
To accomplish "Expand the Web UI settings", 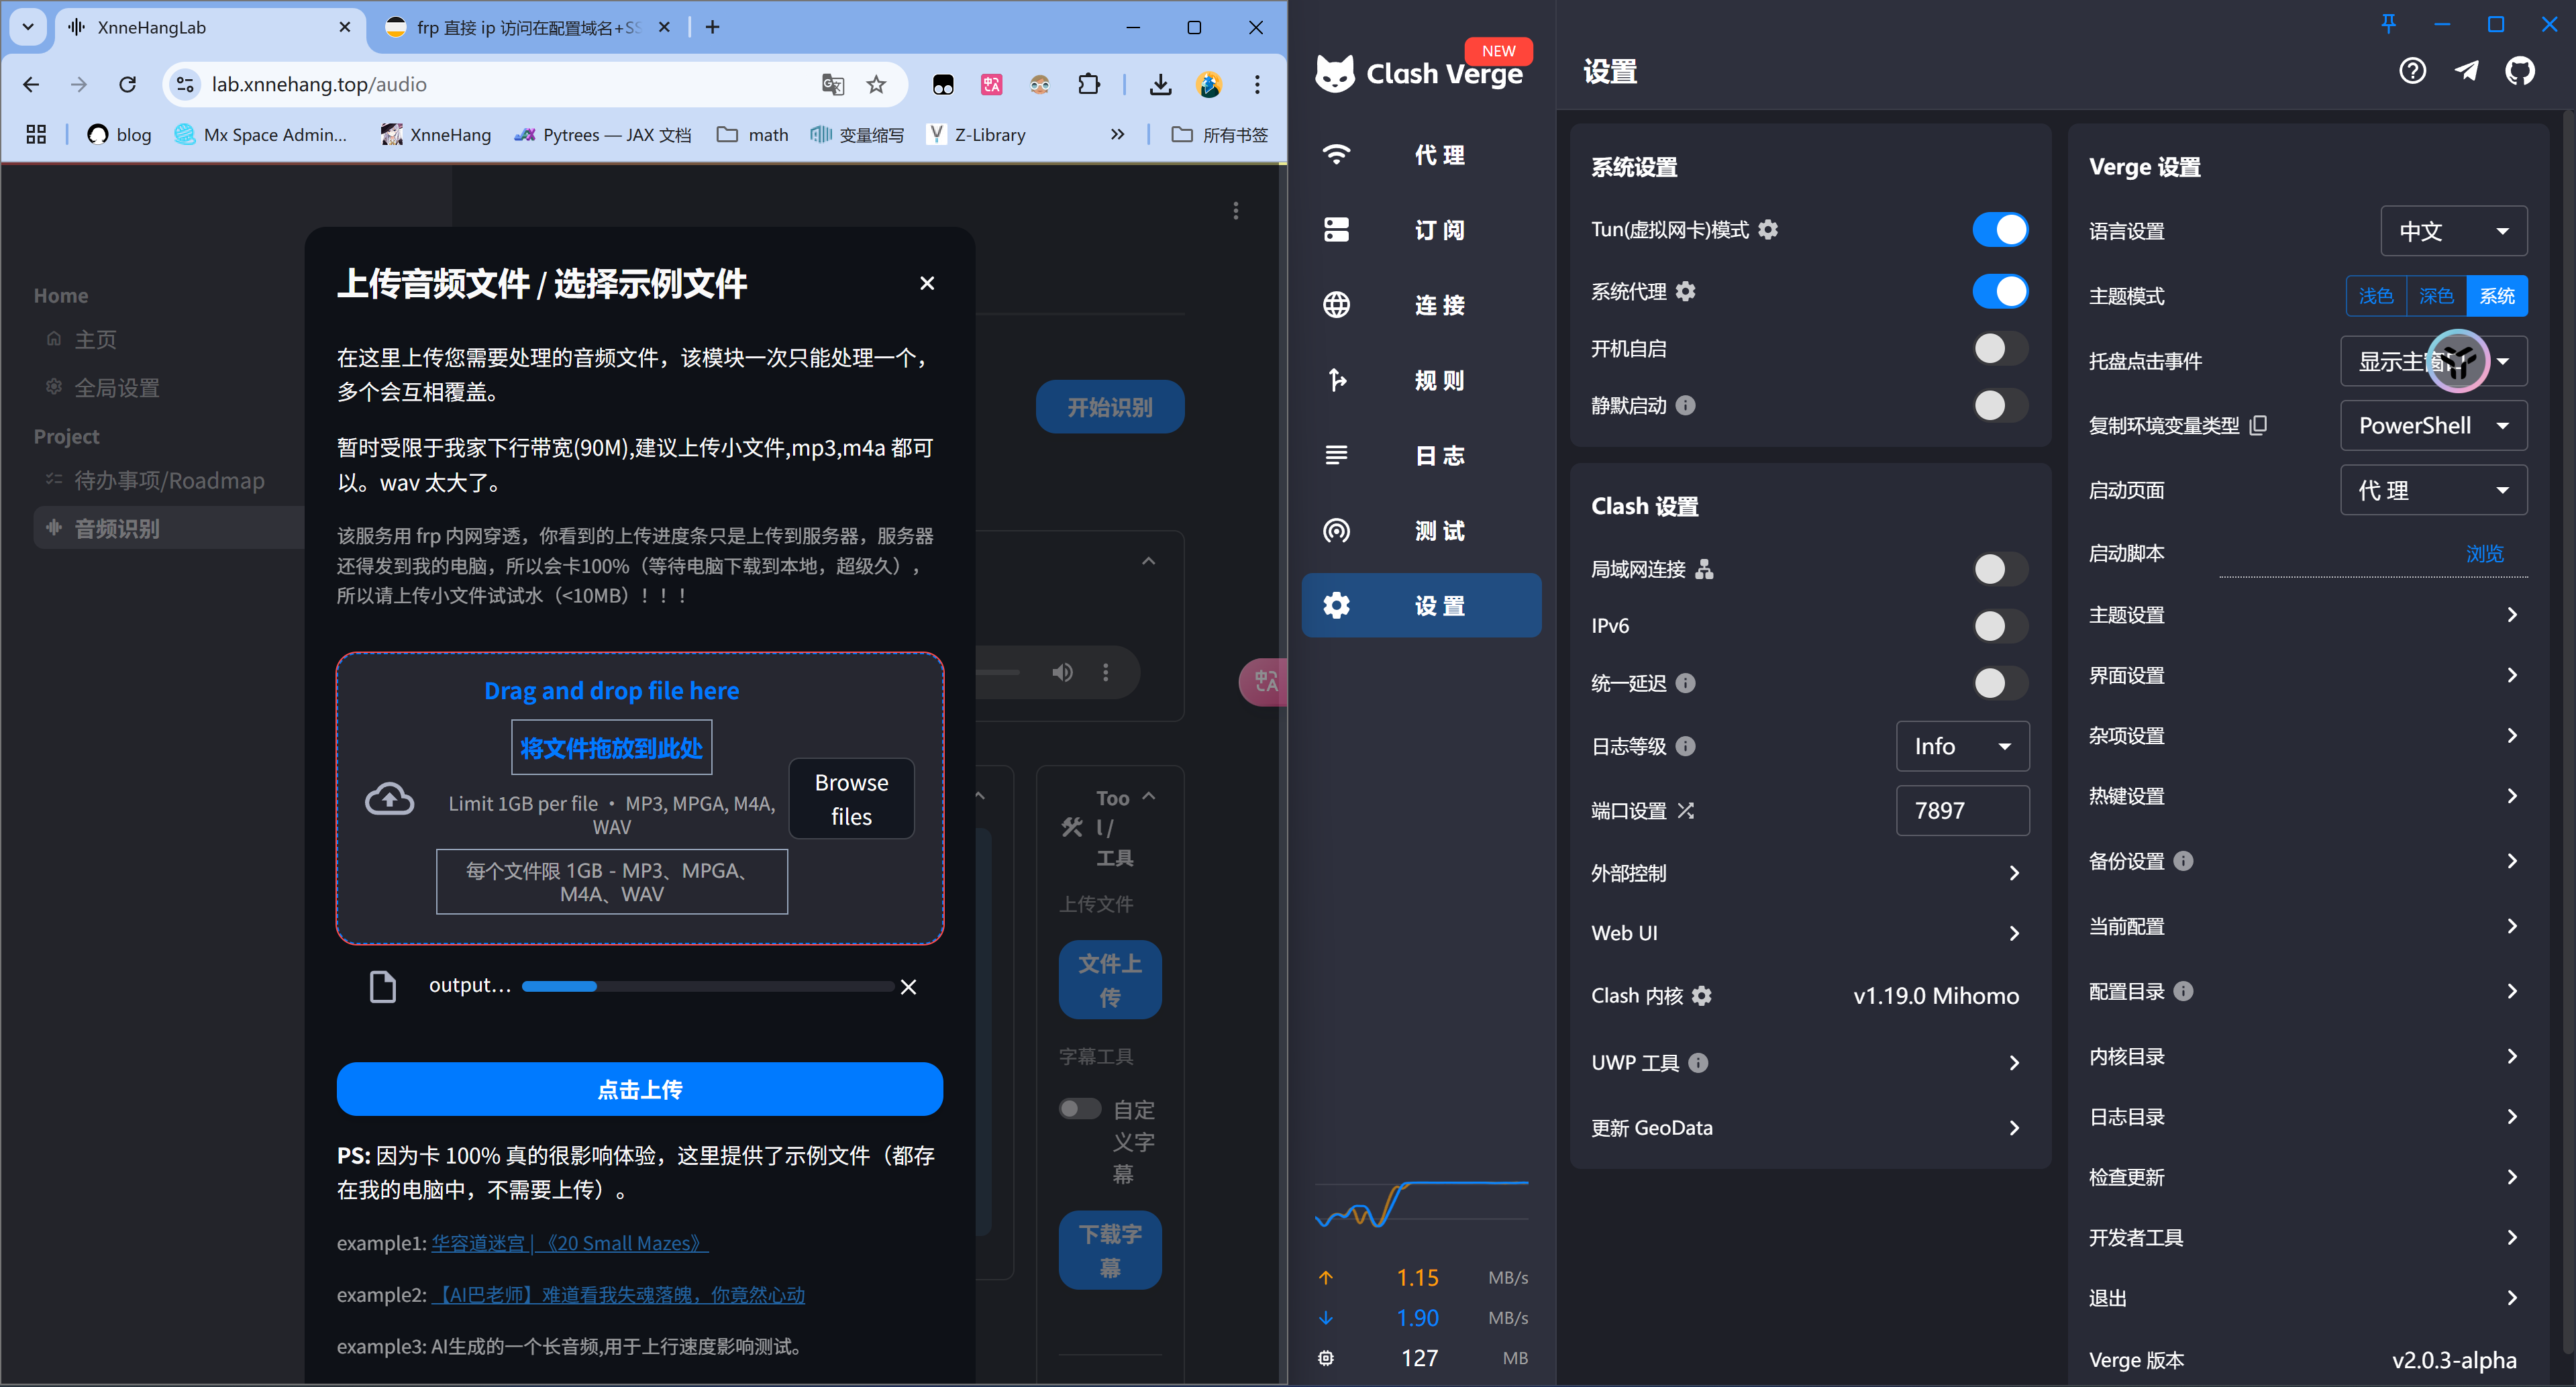I will point(1809,933).
